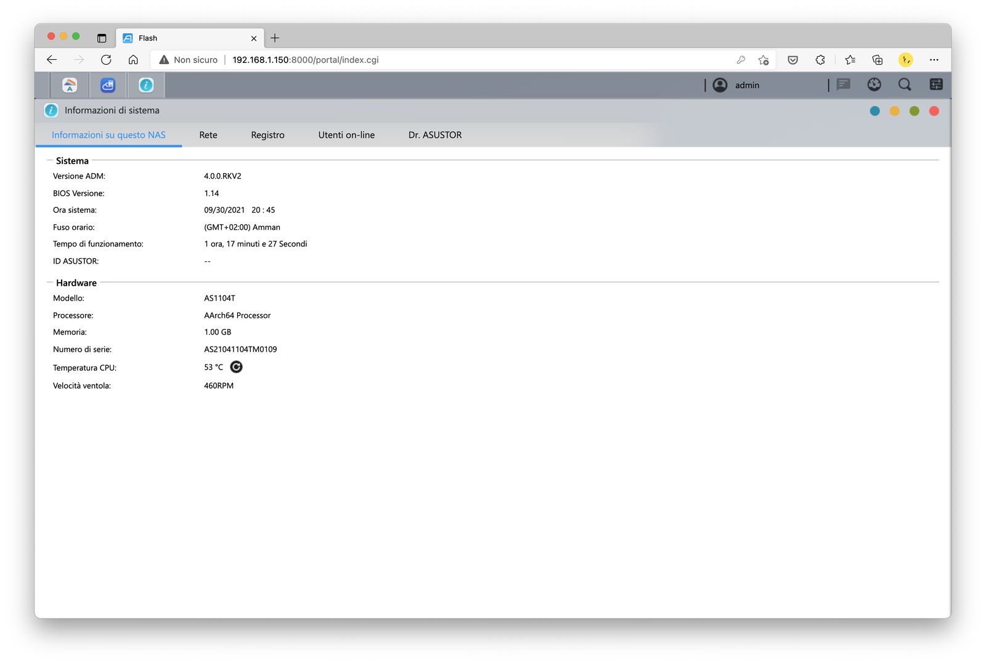The width and height of the screenshot is (986, 664).
Task: Select the Informazioni su questo NAS tab
Action: [108, 135]
